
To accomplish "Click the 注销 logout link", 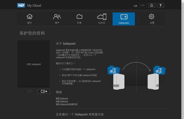I will tap(135, 6).
